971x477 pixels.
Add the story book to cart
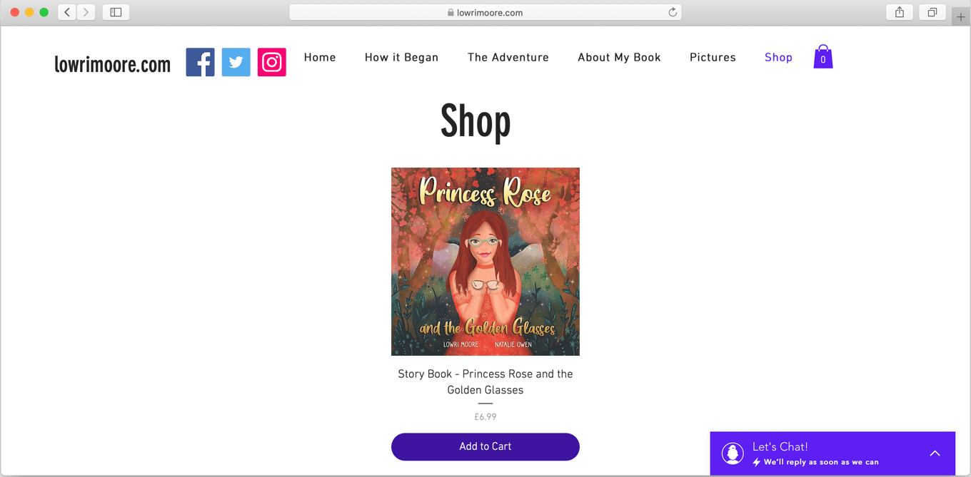pyautogui.click(x=485, y=446)
